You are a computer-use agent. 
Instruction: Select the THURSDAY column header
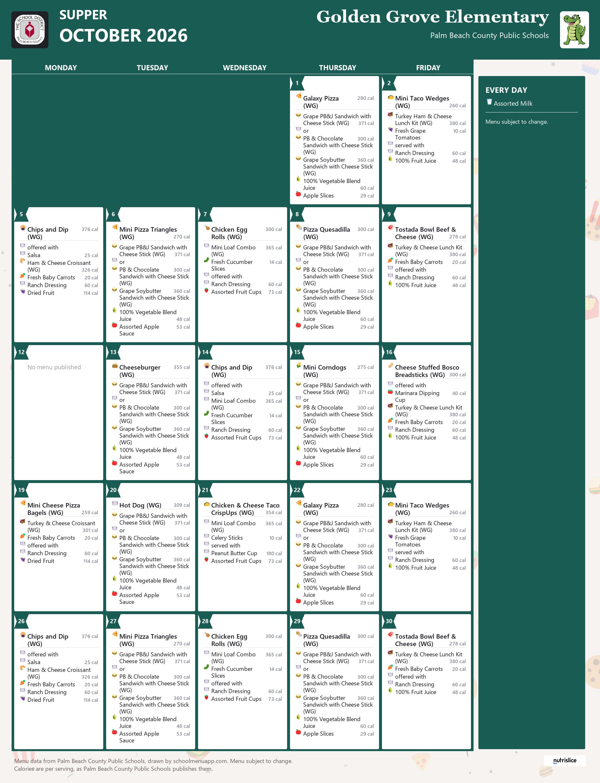337,68
